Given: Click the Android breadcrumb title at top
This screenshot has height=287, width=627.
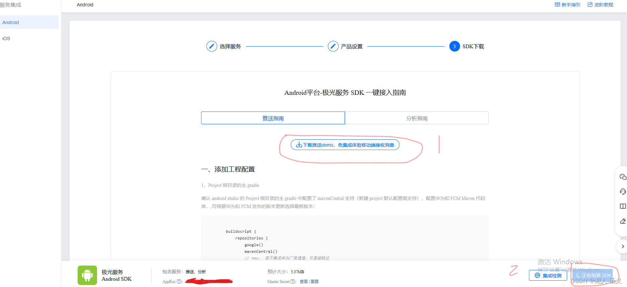Looking at the screenshot, I should [x=85, y=5].
